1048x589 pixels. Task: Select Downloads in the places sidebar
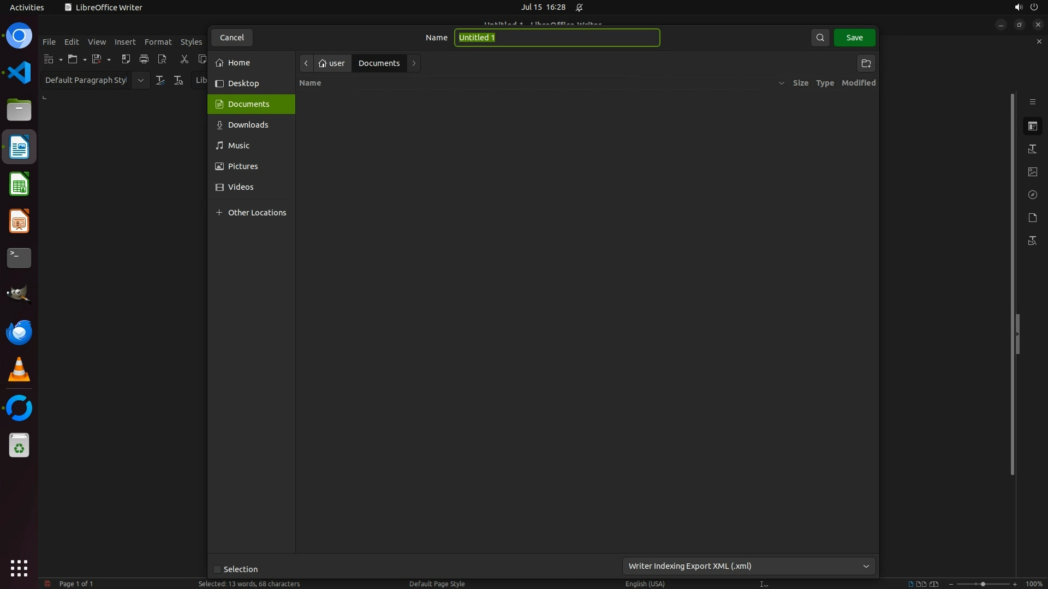(248, 125)
